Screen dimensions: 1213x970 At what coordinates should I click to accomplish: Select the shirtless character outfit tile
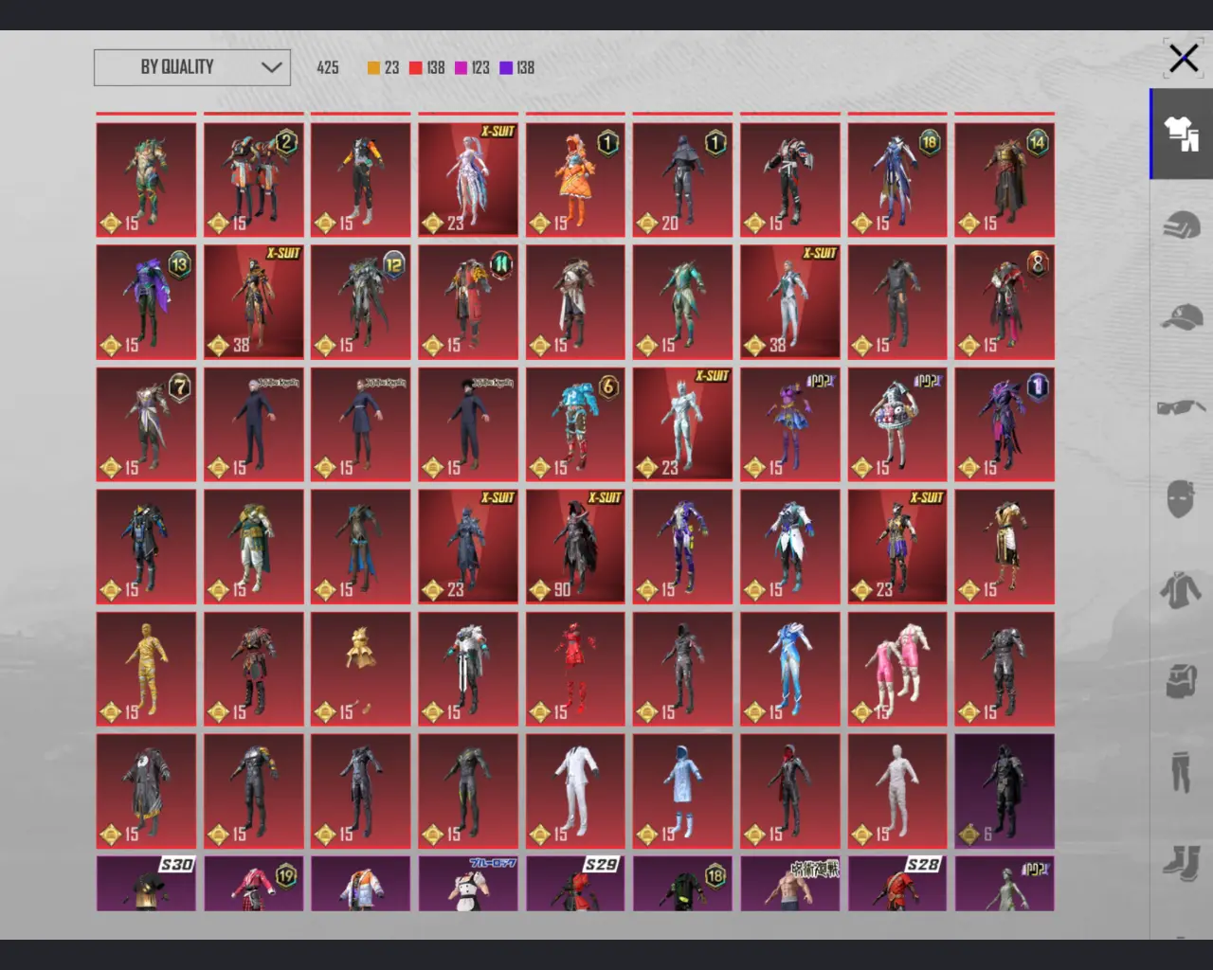pos(789,884)
